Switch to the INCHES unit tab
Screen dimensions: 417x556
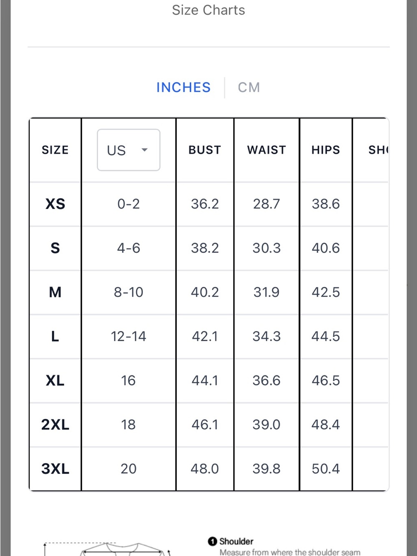[183, 88]
